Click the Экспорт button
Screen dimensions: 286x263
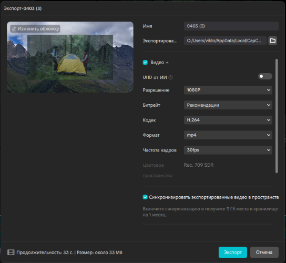point(233,252)
